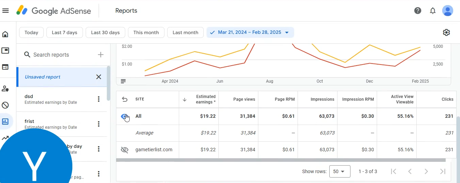Select the Today date filter
Viewport: 460px width, 183px height.
(31, 32)
